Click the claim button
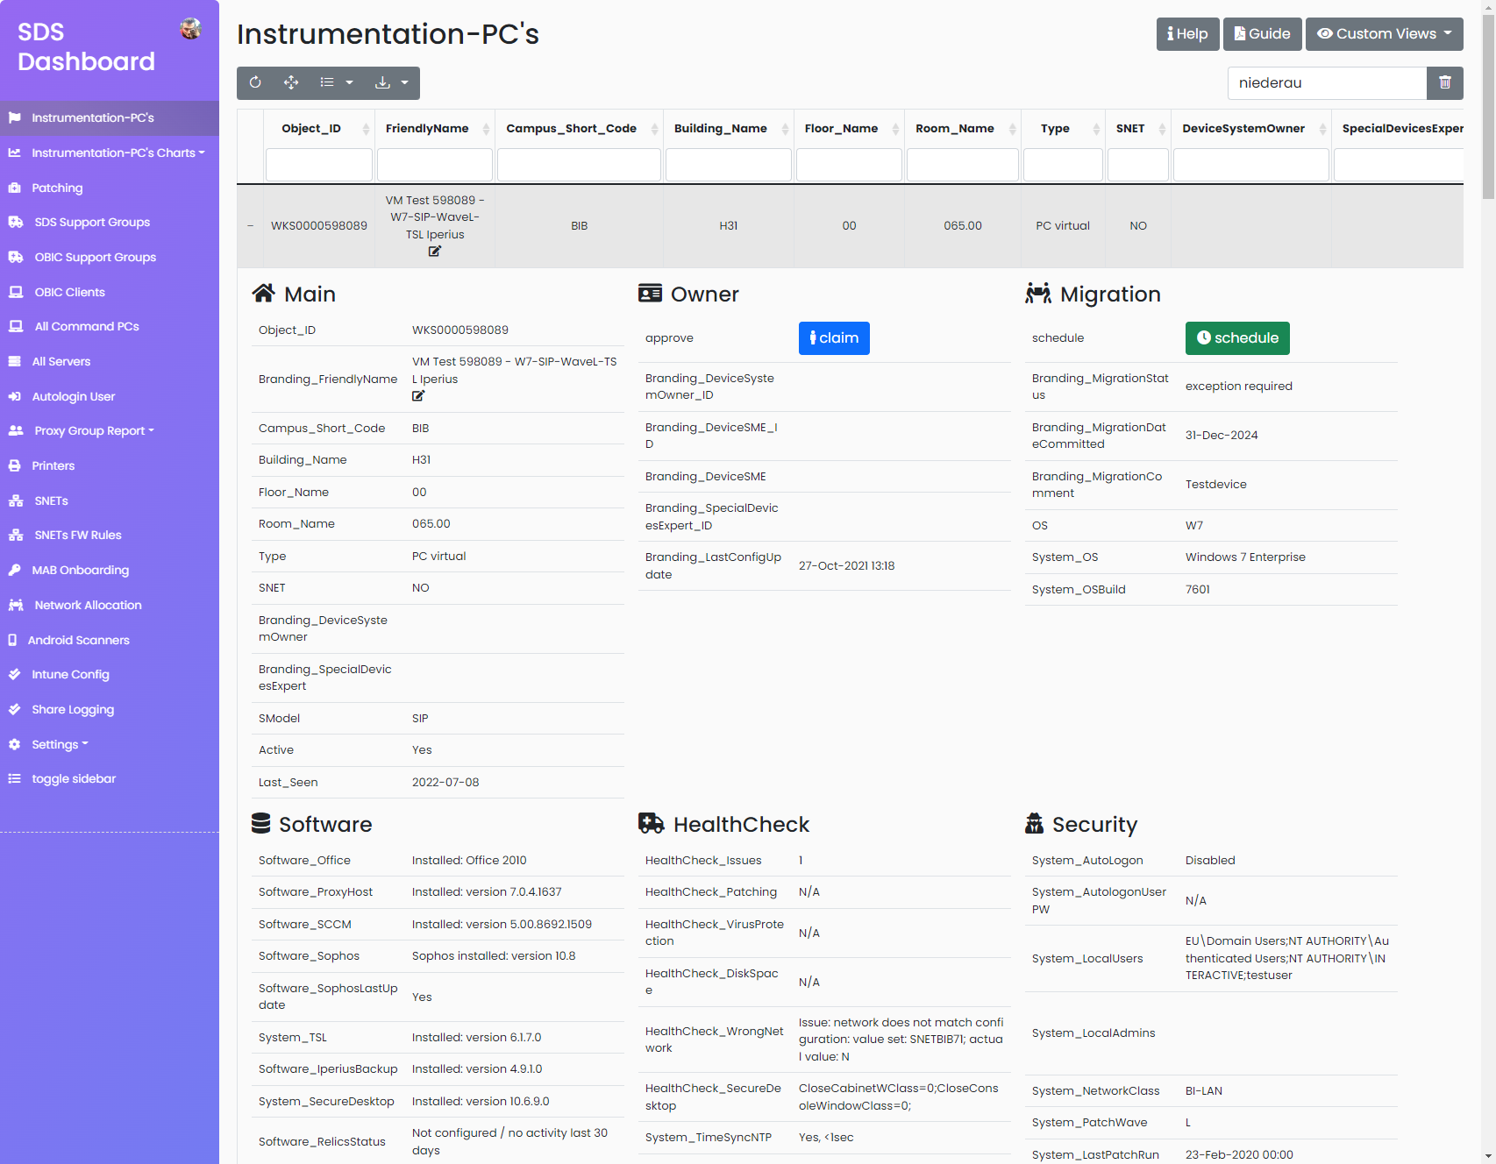 [834, 338]
